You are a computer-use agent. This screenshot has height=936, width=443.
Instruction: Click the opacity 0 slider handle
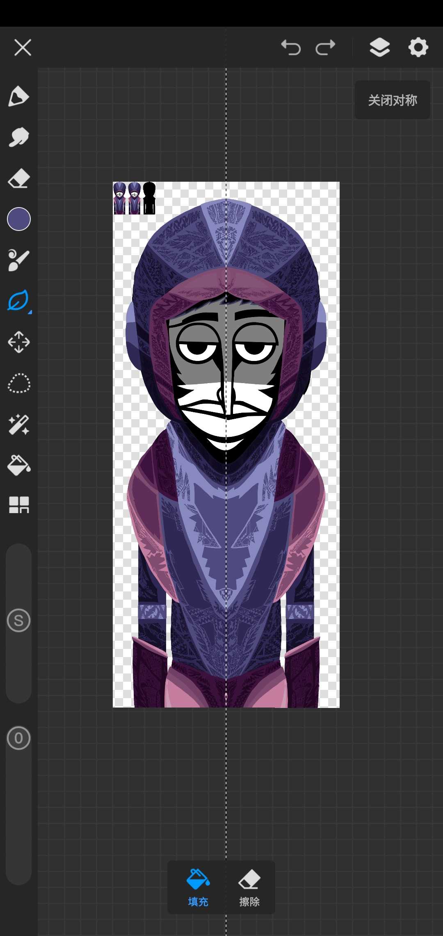(x=19, y=738)
